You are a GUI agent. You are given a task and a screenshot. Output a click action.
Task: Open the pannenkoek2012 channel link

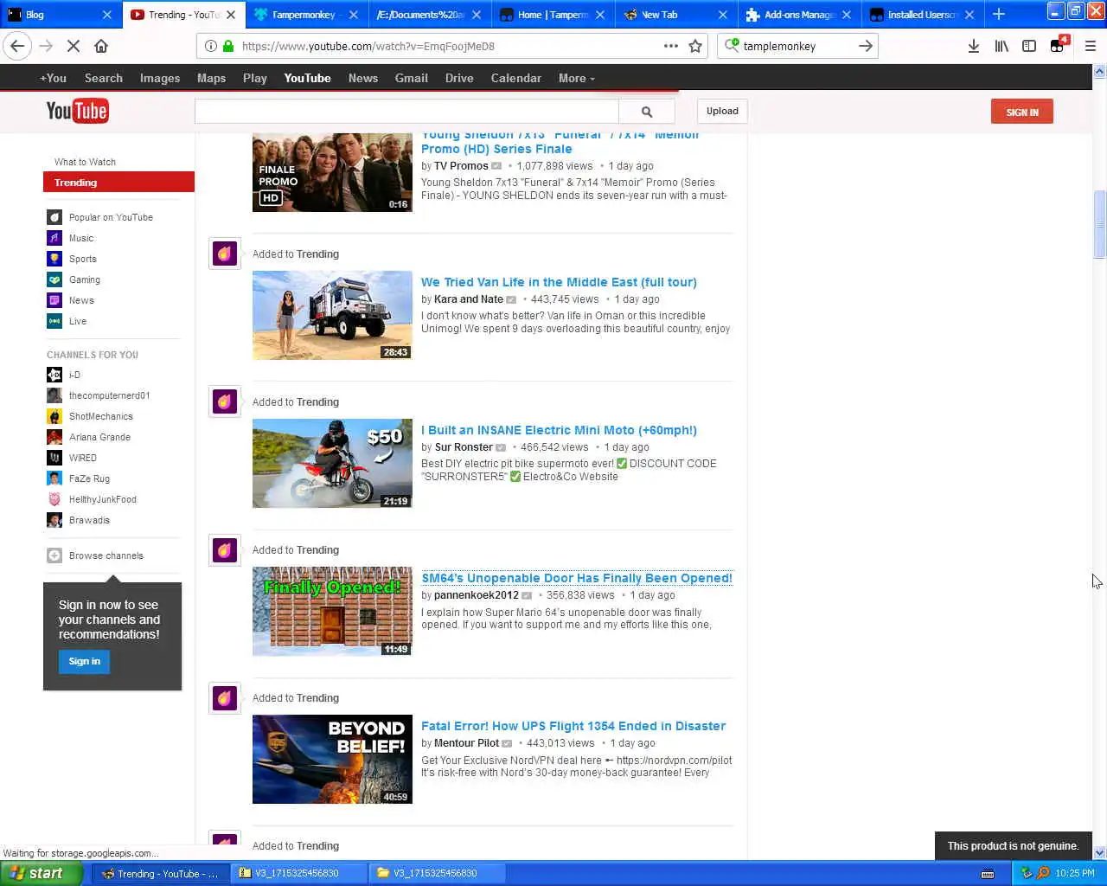[x=477, y=595]
